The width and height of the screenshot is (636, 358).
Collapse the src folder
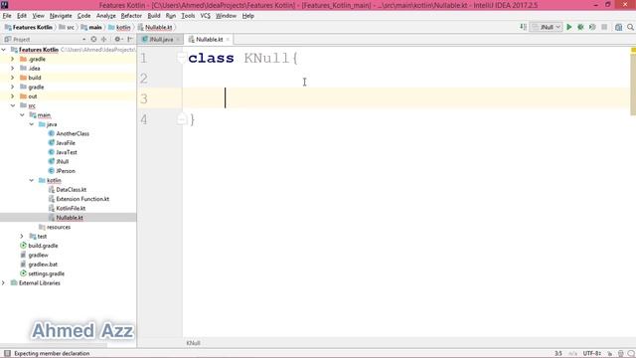(12, 105)
